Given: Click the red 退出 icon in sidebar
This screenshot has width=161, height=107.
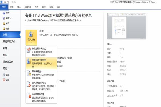Looking at the screenshot, I should click(x=4, y=80).
